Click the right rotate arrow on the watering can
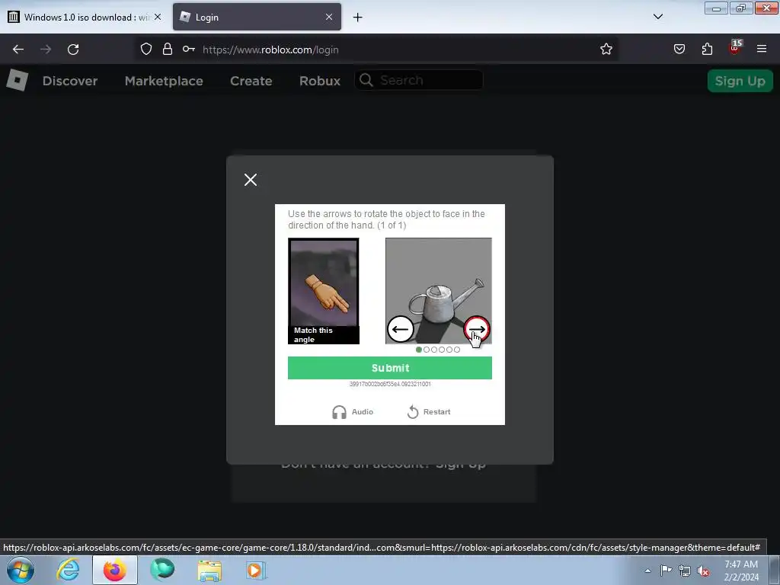 coord(477,329)
